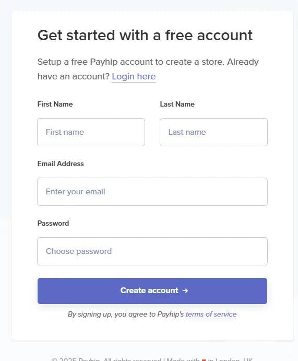Screen dimensions: 298x361
Task: Click the red heart icon in footer
Action: pyautogui.click(x=204, y=359)
